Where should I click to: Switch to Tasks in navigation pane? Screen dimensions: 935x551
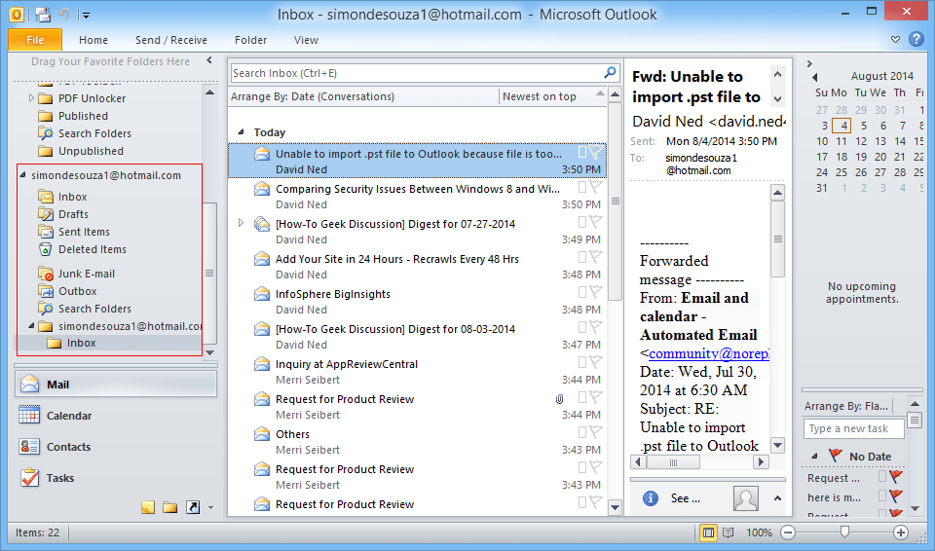[116, 478]
